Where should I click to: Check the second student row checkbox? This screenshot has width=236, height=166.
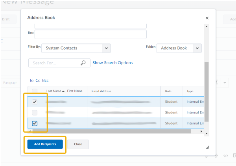35,112
